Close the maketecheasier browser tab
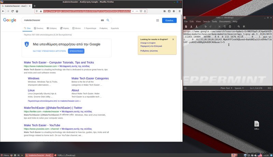The height and width of the screenshot is (157, 273). click(x=30, y=6)
